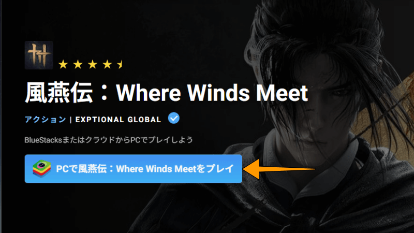Click the 風燕伝 kanji in the title

59,93
